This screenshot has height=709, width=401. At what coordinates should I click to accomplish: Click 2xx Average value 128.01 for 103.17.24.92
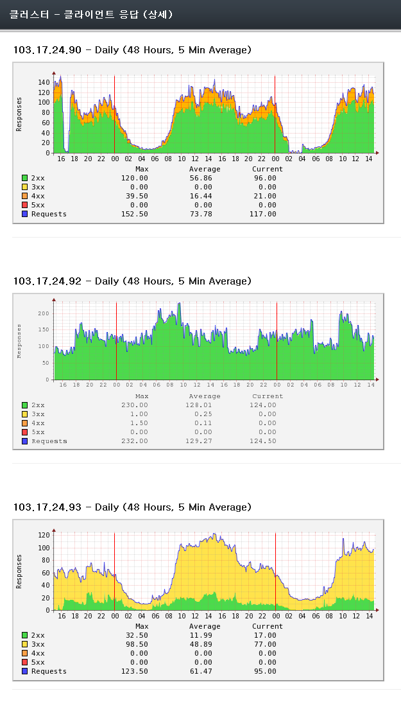[x=199, y=405]
